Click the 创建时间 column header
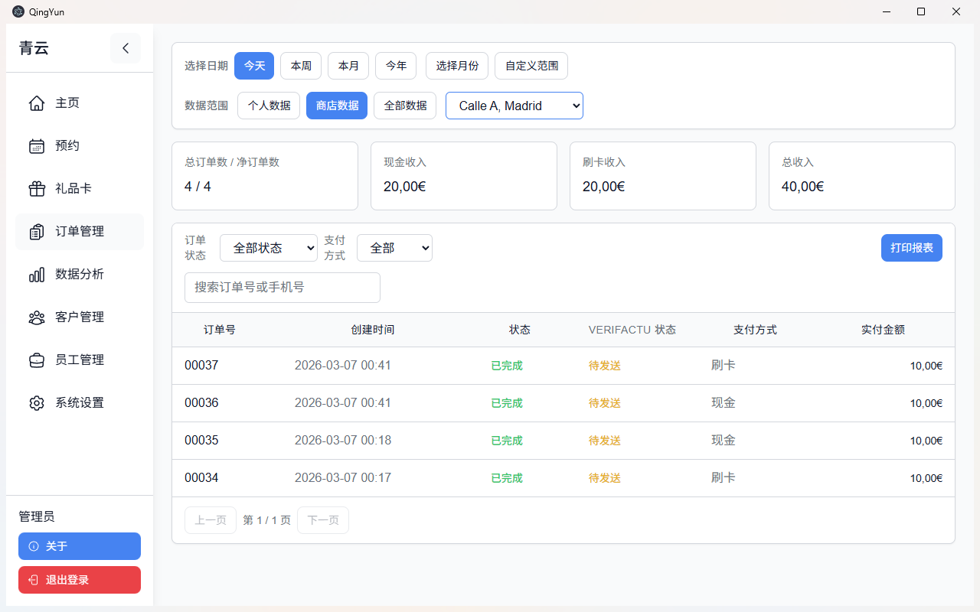Image resolution: width=980 pixels, height=612 pixels. (373, 330)
